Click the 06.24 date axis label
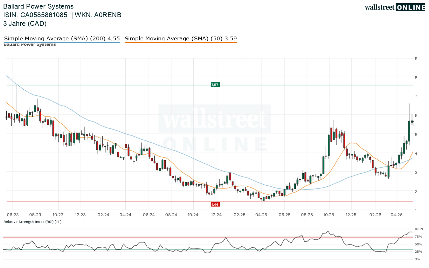This screenshot has height=268, width=429. (x=149, y=215)
